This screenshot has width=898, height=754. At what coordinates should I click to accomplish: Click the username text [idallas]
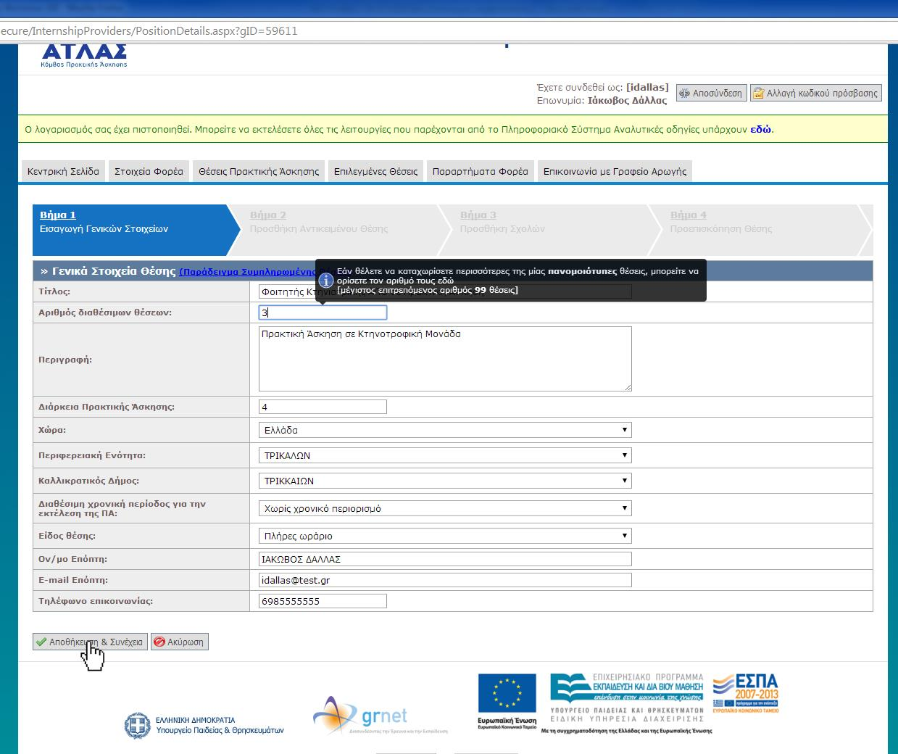tap(647, 87)
